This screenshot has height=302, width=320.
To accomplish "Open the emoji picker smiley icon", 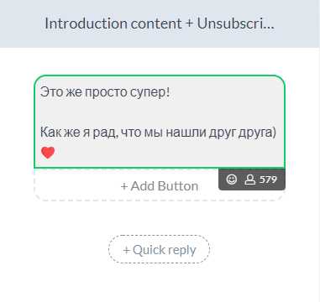I will point(232,180).
